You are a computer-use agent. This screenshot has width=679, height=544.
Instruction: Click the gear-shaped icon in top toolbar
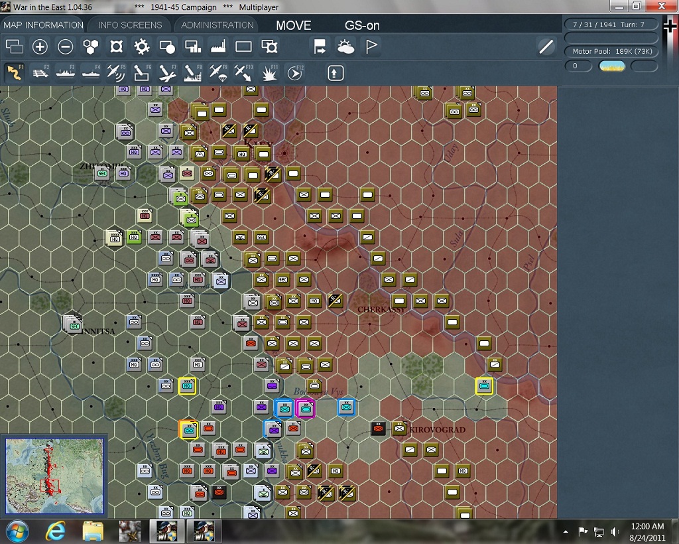click(142, 47)
